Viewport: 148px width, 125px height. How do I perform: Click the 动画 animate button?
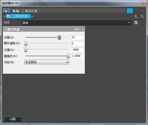coord(13,119)
